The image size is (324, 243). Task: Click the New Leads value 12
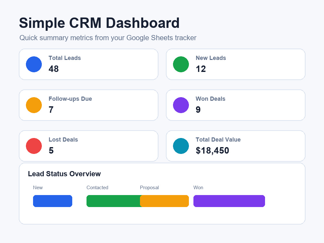[201, 69]
